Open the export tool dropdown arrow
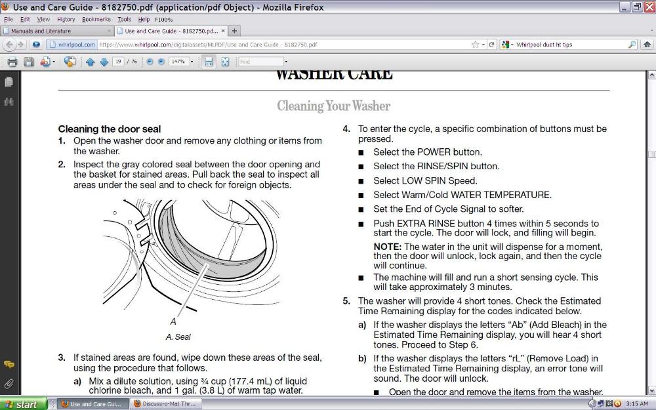The height and width of the screenshot is (410, 656). pyautogui.click(x=54, y=62)
